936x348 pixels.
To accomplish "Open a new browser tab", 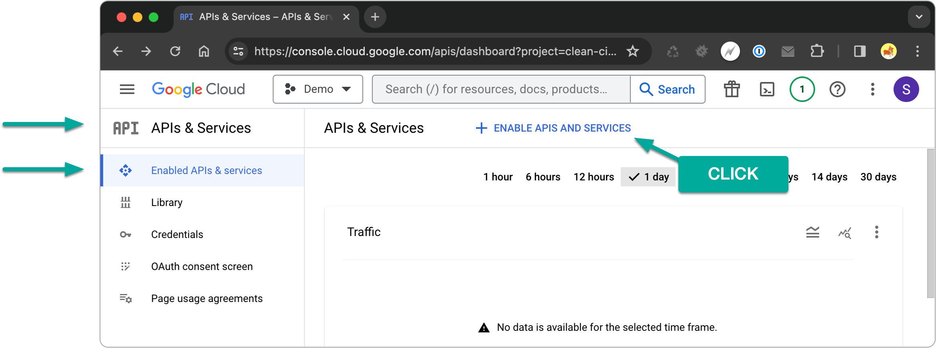I will tap(375, 17).
